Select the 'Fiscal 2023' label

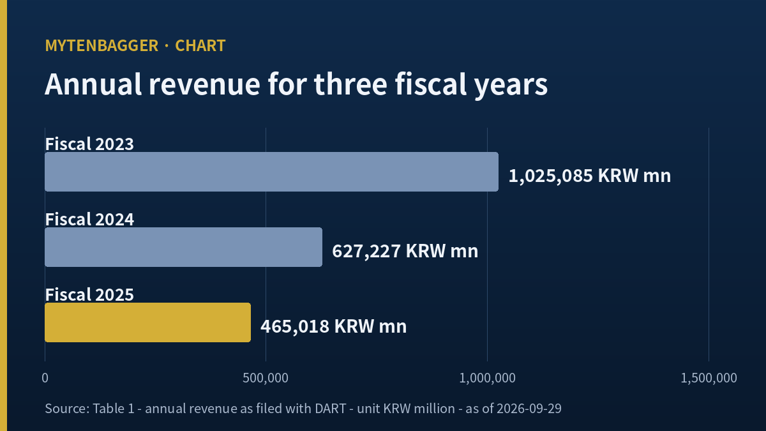point(89,144)
